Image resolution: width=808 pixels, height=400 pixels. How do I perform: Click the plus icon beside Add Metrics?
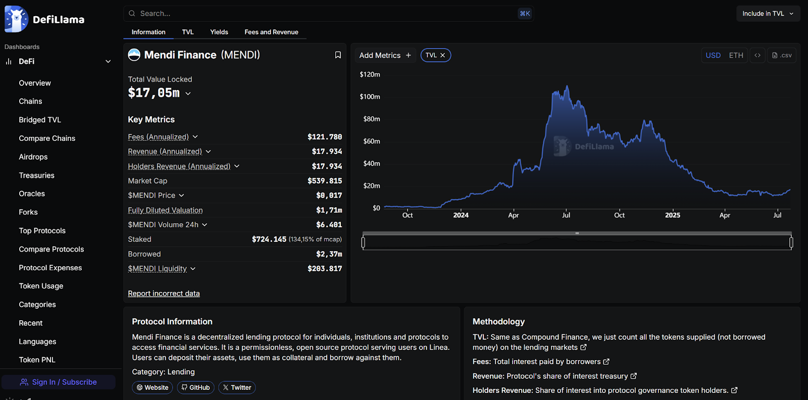(x=409, y=56)
